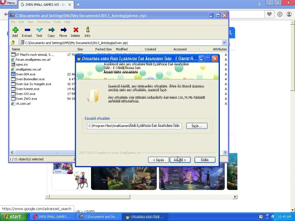Open the View menu in 7-Zip
This screenshot has height=221, width=295.
tap(31, 22)
